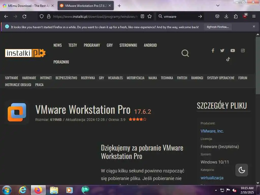Submit the vmware search arrow

[200, 17]
